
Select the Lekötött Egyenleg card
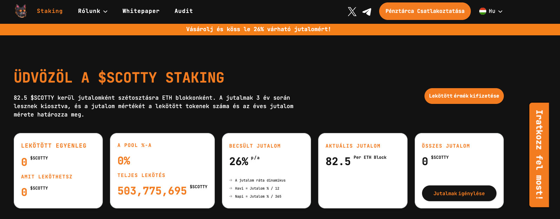click(x=58, y=171)
